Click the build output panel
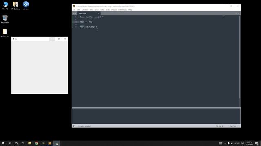Image resolution: width=261 pixels, height=146 pixels. (156, 116)
